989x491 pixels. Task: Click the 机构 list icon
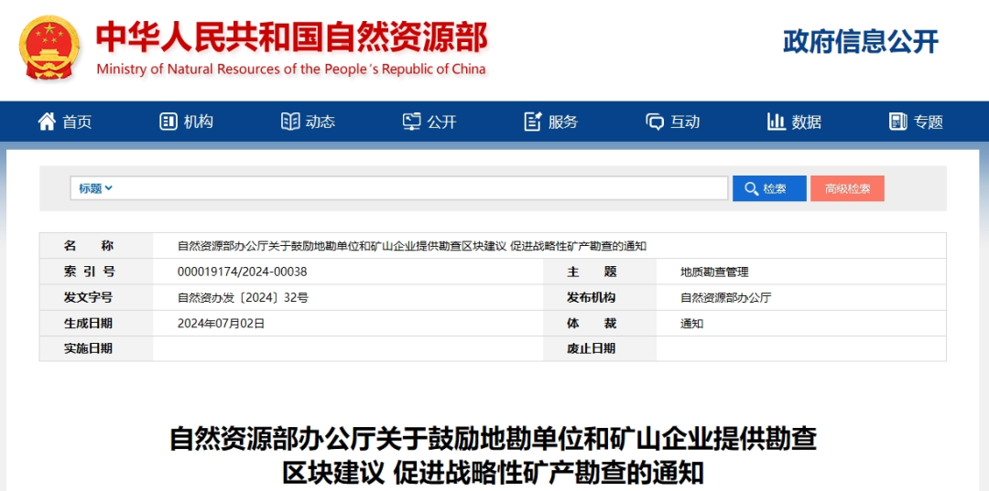(x=168, y=122)
